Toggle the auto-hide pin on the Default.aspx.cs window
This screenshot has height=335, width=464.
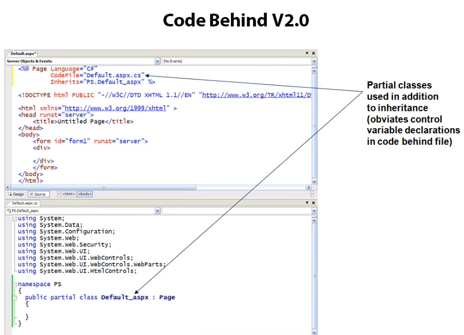click(x=306, y=203)
